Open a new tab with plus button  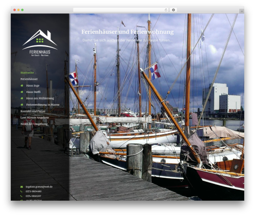(x=242, y=11)
